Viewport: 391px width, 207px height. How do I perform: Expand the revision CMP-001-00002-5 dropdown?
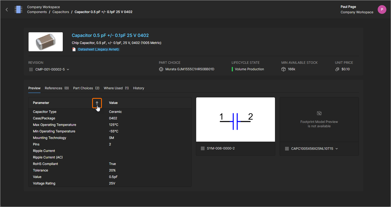tap(68, 69)
